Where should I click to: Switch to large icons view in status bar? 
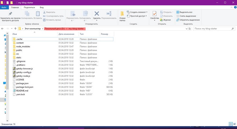click(x=234, y=124)
